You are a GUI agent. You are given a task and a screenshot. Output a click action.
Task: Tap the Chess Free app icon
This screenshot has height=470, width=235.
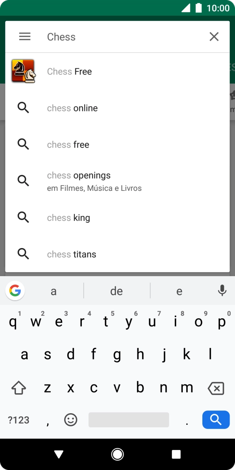coord(23,71)
